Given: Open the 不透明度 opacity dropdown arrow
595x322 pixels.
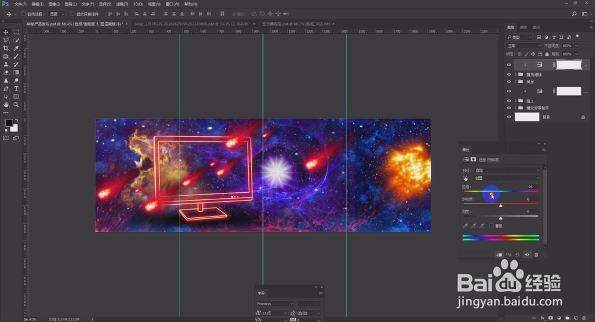Looking at the screenshot, I should click(x=576, y=46).
